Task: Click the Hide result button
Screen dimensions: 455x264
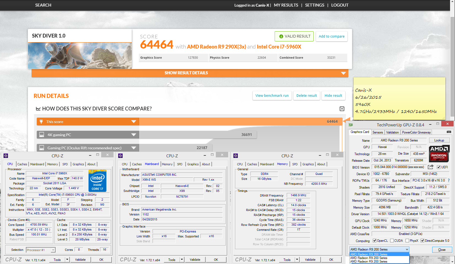Action: click(333, 95)
